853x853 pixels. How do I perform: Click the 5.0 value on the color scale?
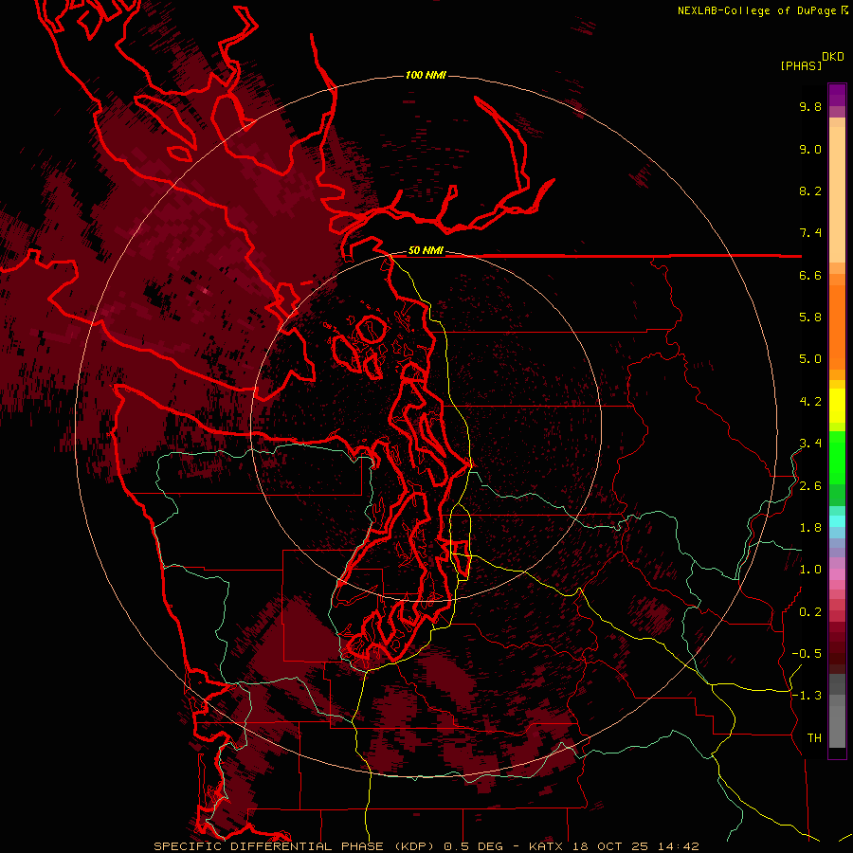(x=810, y=359)
